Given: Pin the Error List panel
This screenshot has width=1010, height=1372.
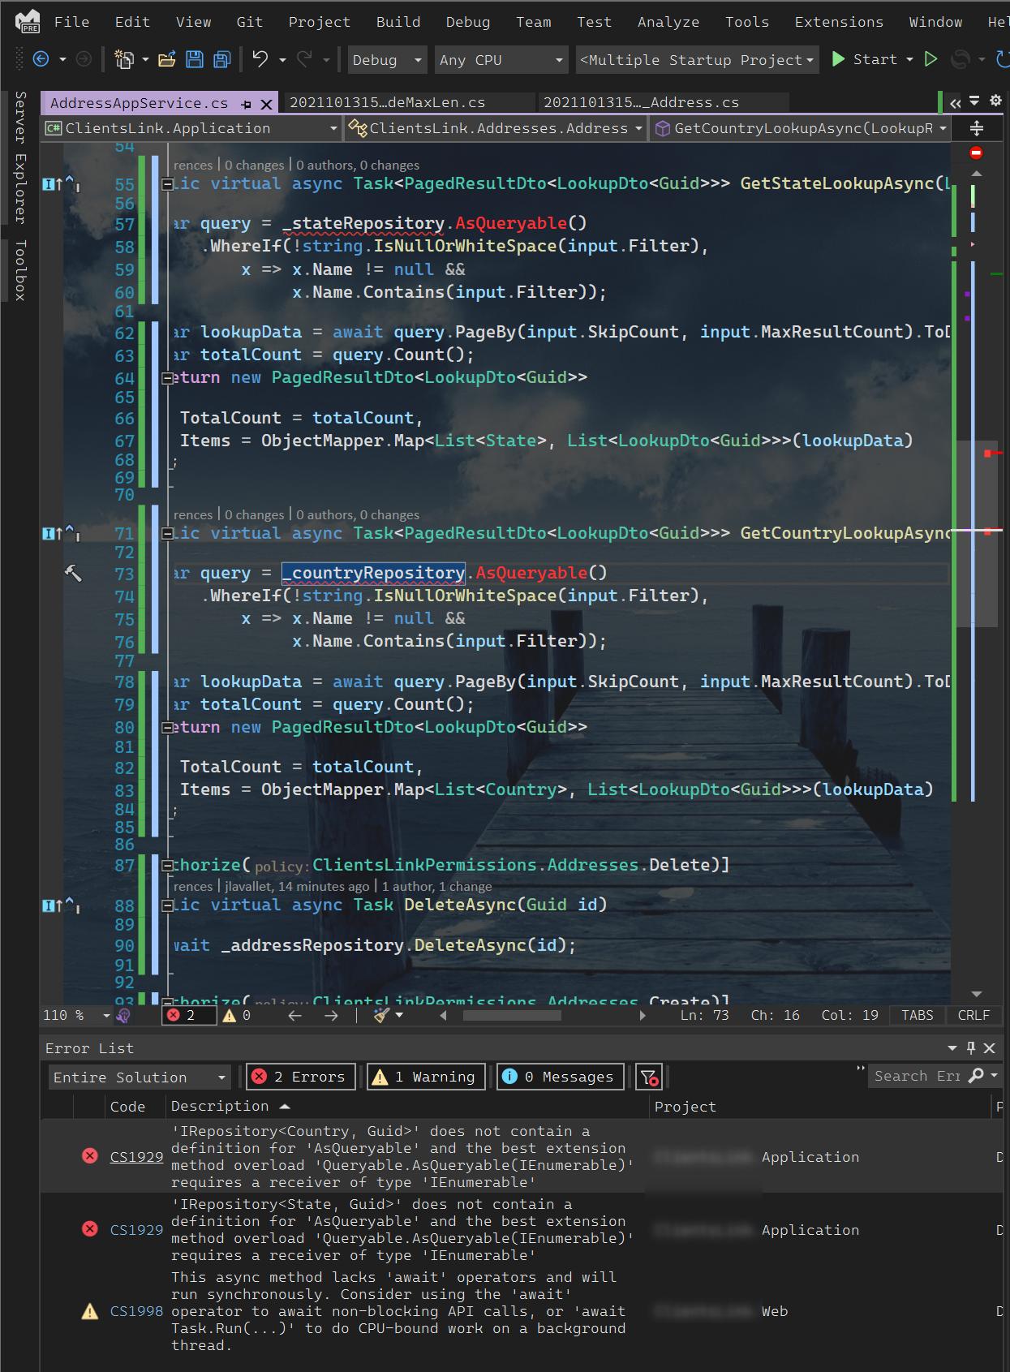Looking at the screenshot, I should coord(971,1047).
